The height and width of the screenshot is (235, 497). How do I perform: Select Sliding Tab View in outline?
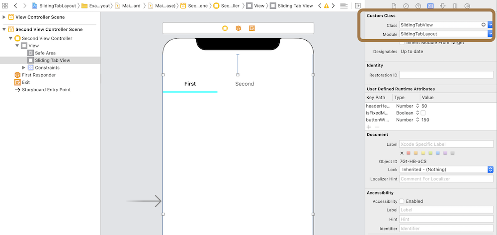click(49, 60)
